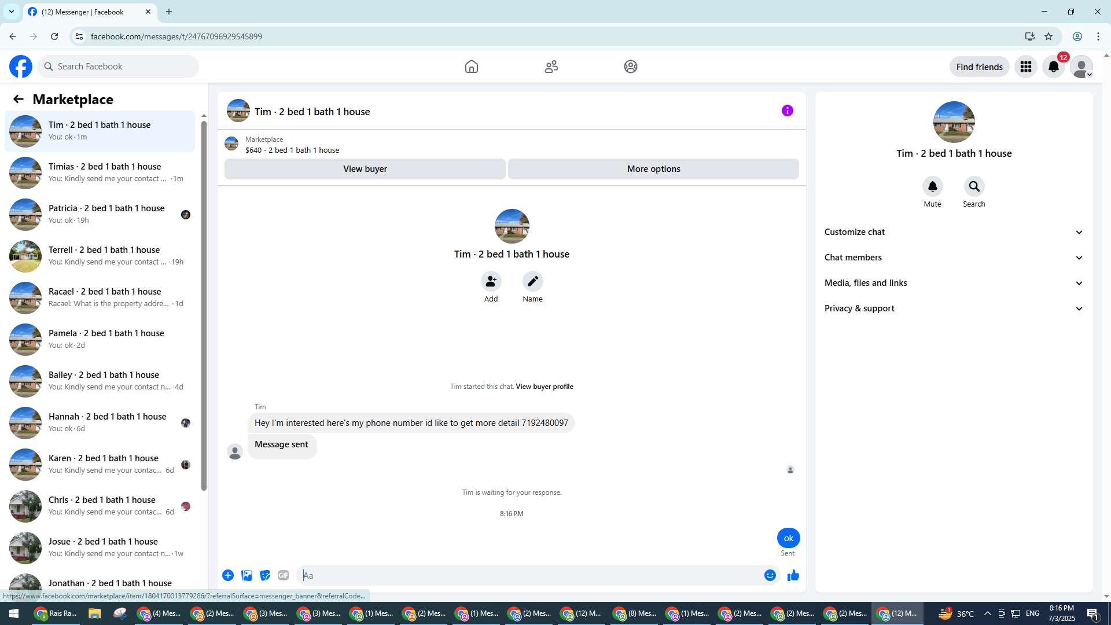This screenshot has width=1111, height=625.
Task: Expand Privacy & support section
Action: click(953, 308)
